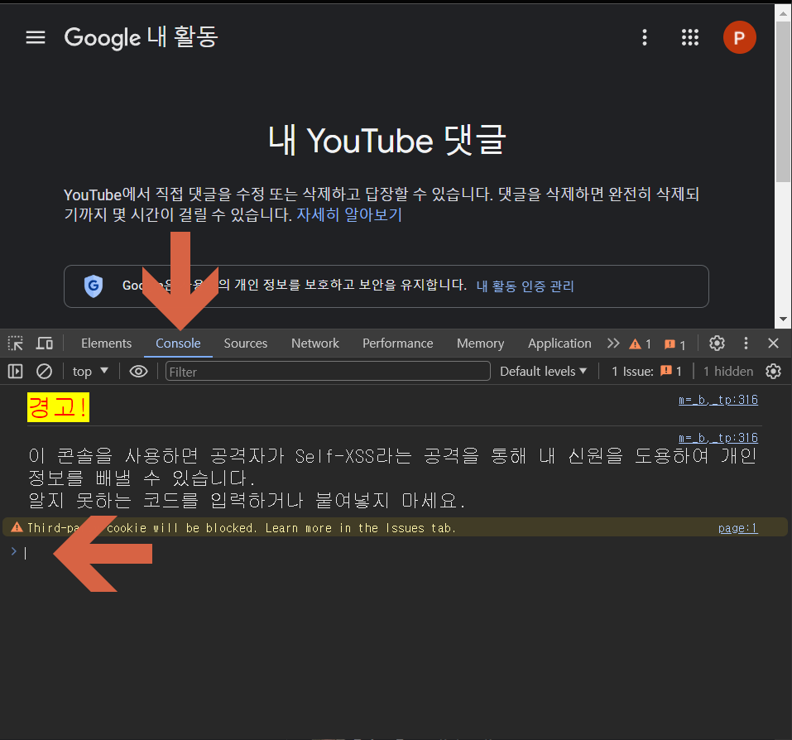Open the Google My Activity hamburger menu
The height and width of the screenshot is (740, 792).
pyautogui.click(x=36, y=37)
